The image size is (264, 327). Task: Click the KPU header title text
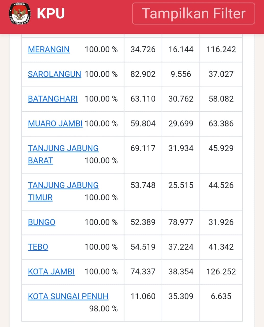tap(51, 14)
